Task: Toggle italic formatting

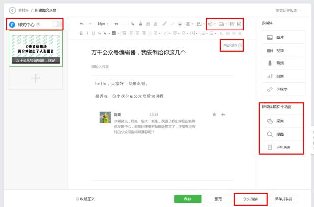Action: (87, 33)
